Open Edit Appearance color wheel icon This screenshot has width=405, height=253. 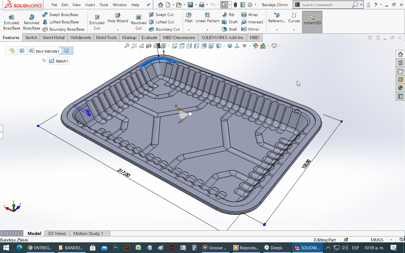(x=255, y=46)
